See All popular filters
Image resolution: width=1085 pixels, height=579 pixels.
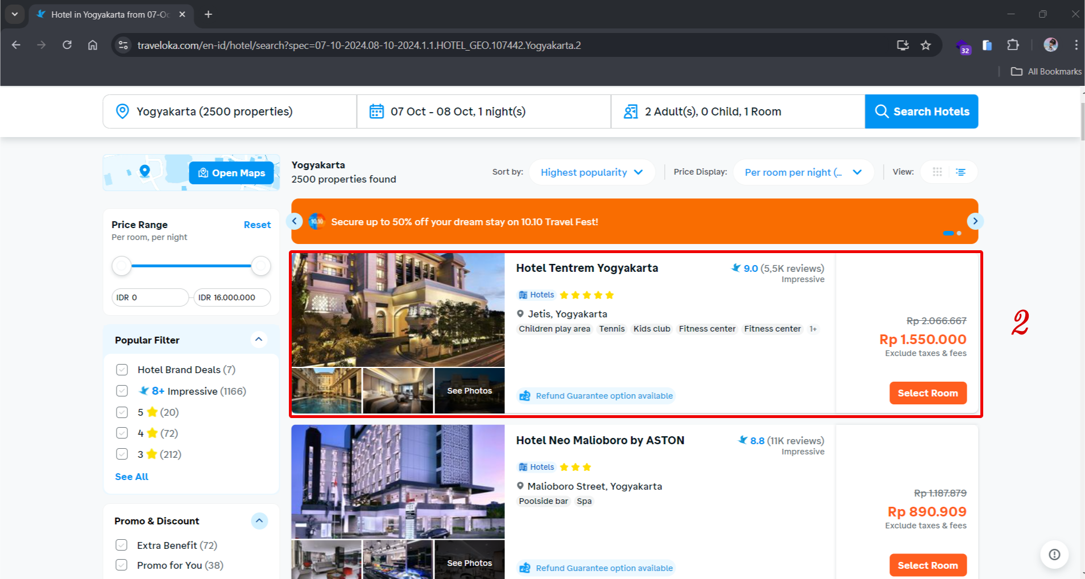pyautogui.click(x=131, y=477)
